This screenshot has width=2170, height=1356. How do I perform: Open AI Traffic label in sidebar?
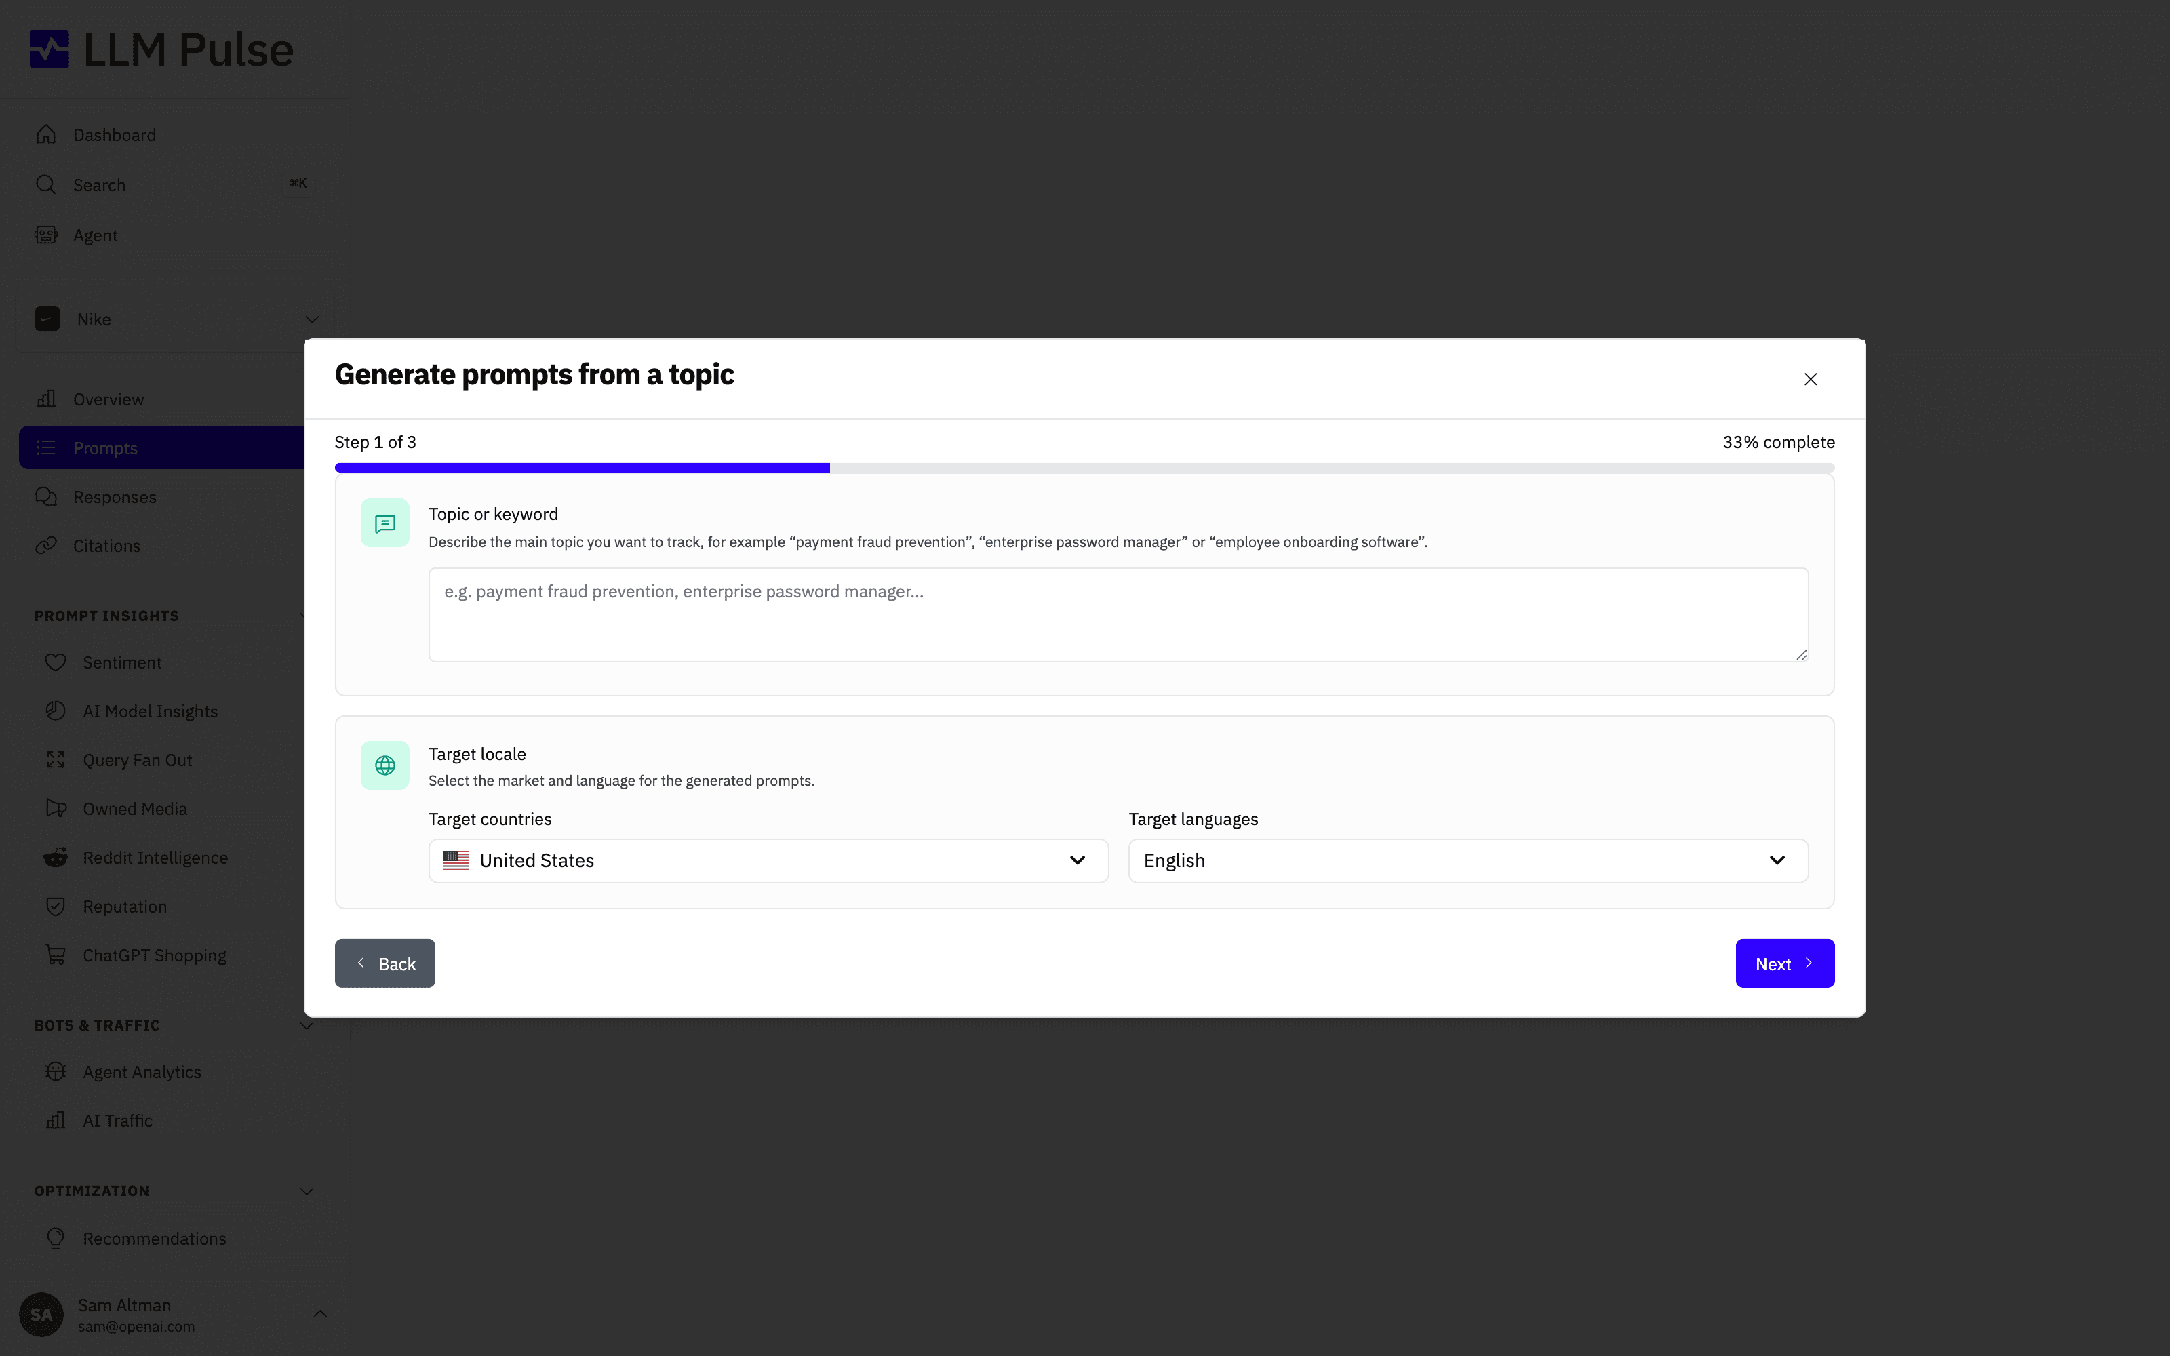click(117, 1121)
